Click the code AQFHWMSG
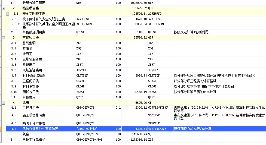Image resolution: width=266 pixels, height=145 pixels. [x=155, y=14]
